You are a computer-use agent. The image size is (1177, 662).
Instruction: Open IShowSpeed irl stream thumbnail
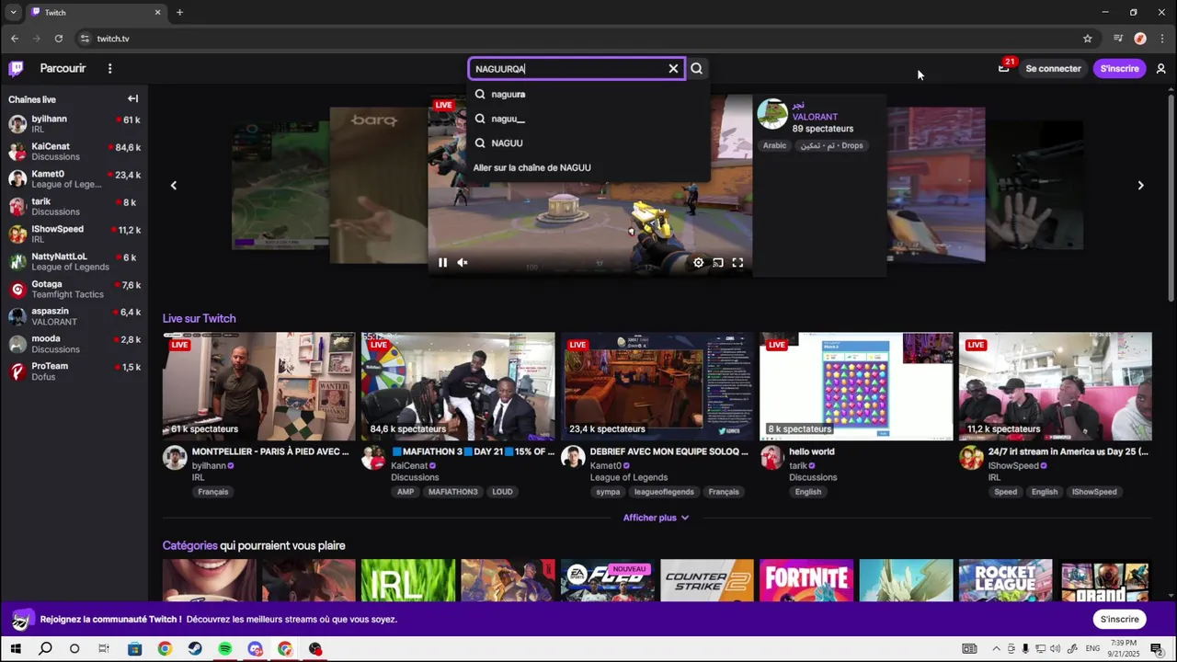coord(1056,386)
